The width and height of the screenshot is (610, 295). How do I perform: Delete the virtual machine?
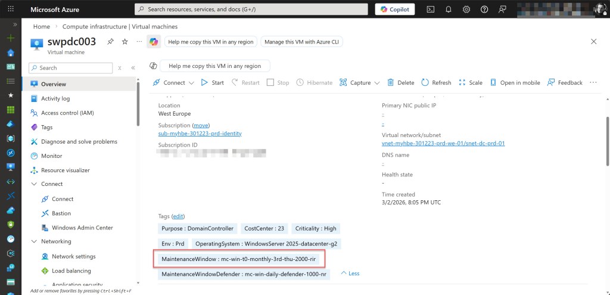click(x=400, y=83)
